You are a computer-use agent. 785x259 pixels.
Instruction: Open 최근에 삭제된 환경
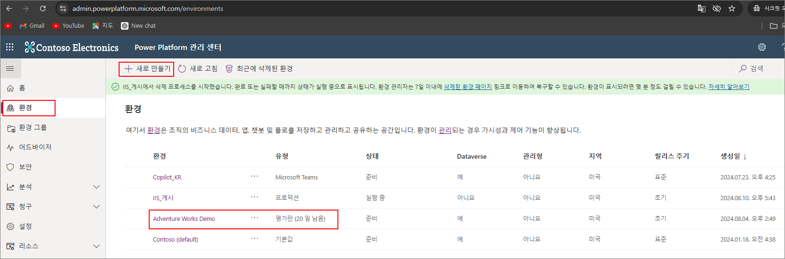click(259, 69)
